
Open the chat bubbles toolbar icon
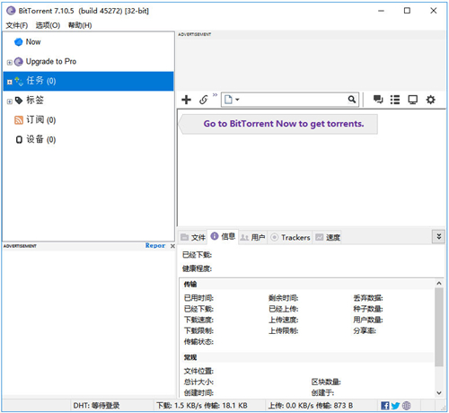378,100
